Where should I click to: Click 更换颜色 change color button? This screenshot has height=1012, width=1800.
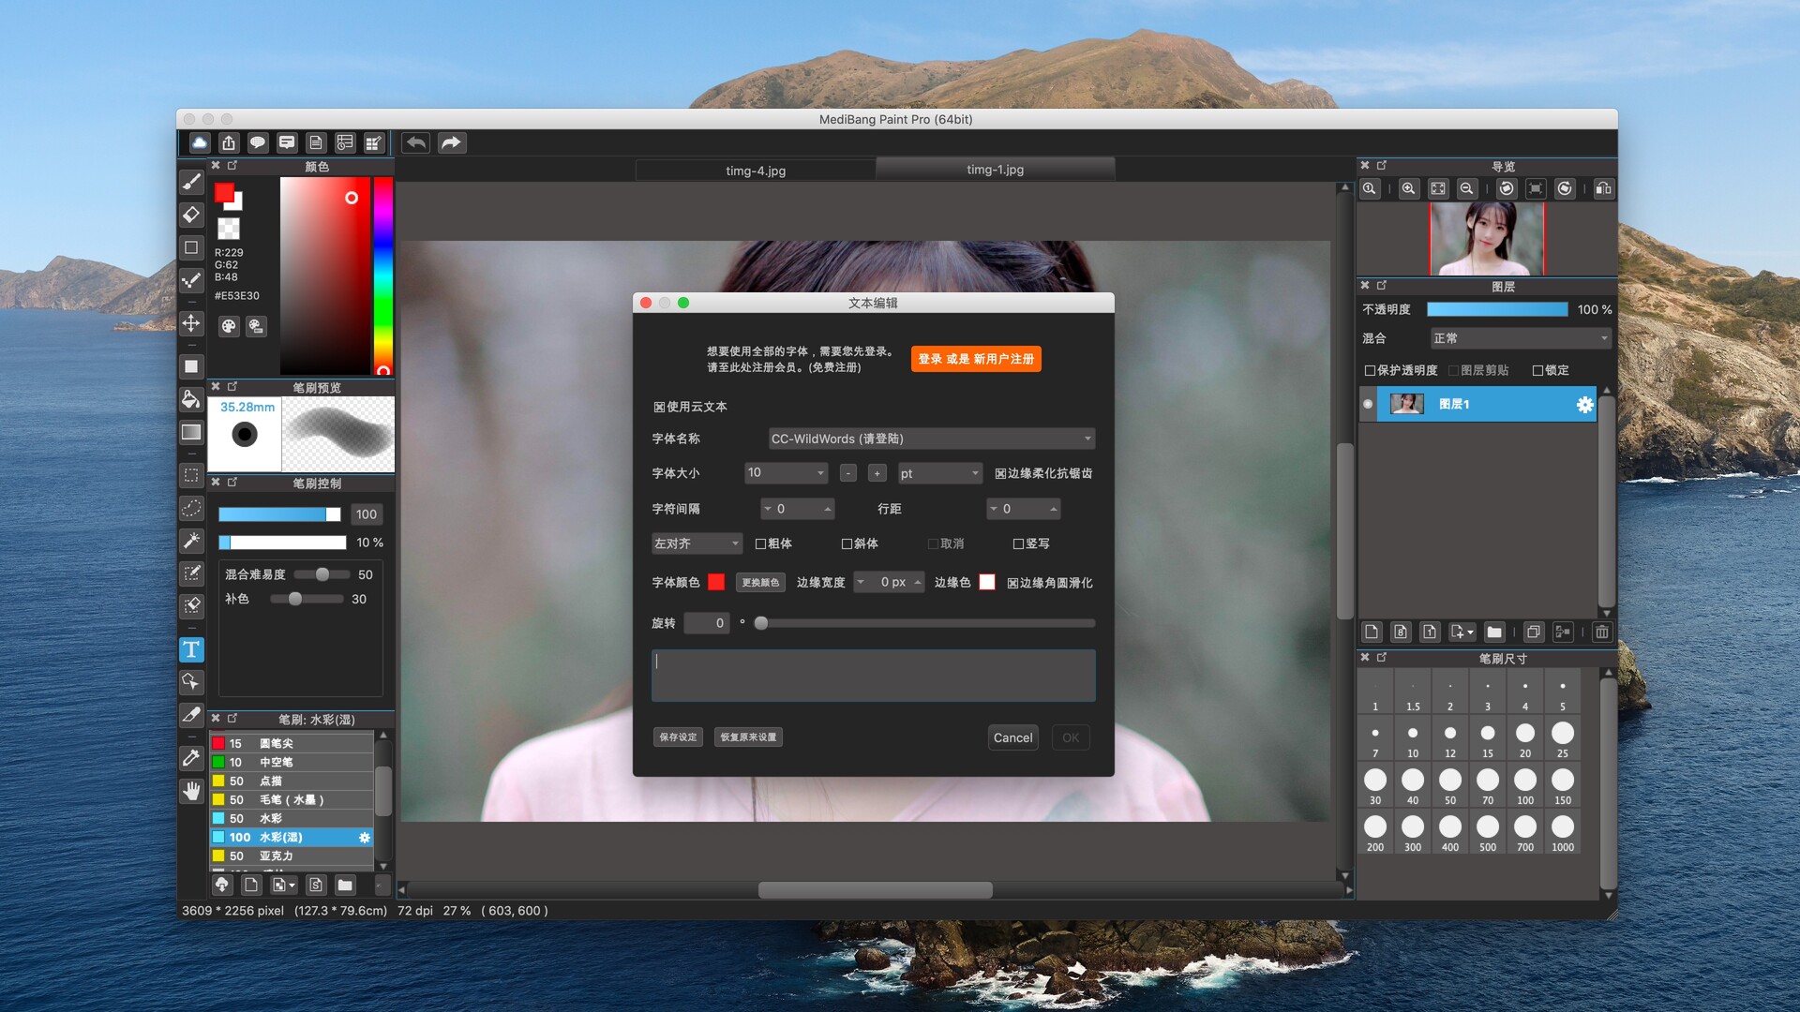760,583
